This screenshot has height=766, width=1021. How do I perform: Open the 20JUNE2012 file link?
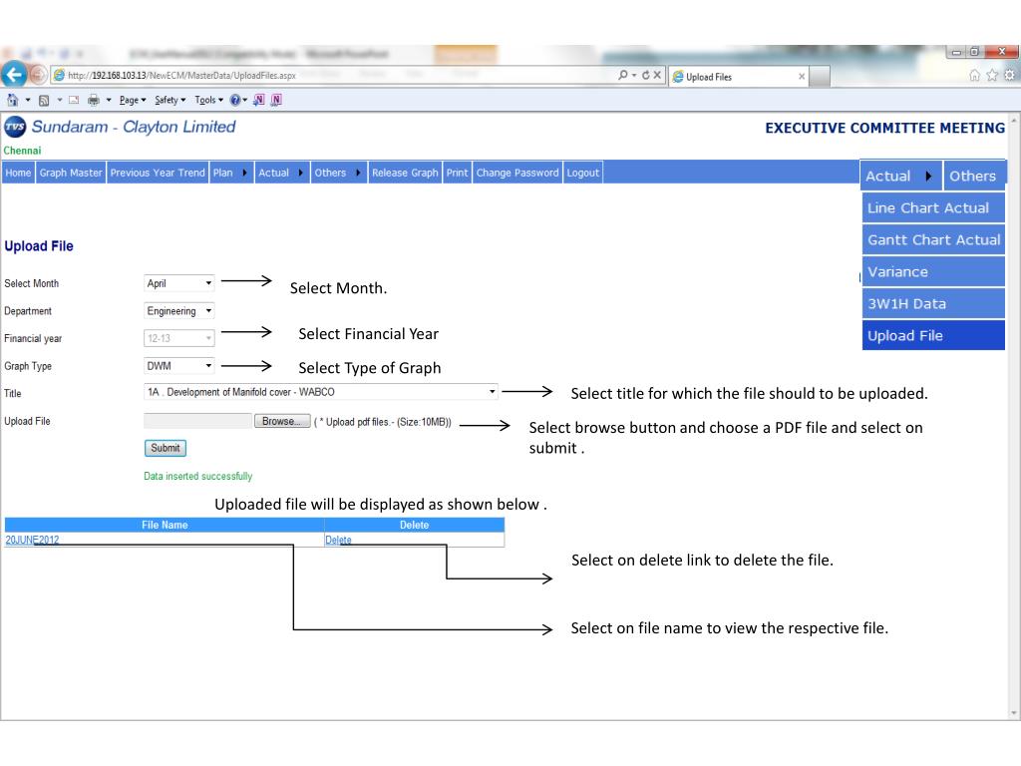(32, 540)
